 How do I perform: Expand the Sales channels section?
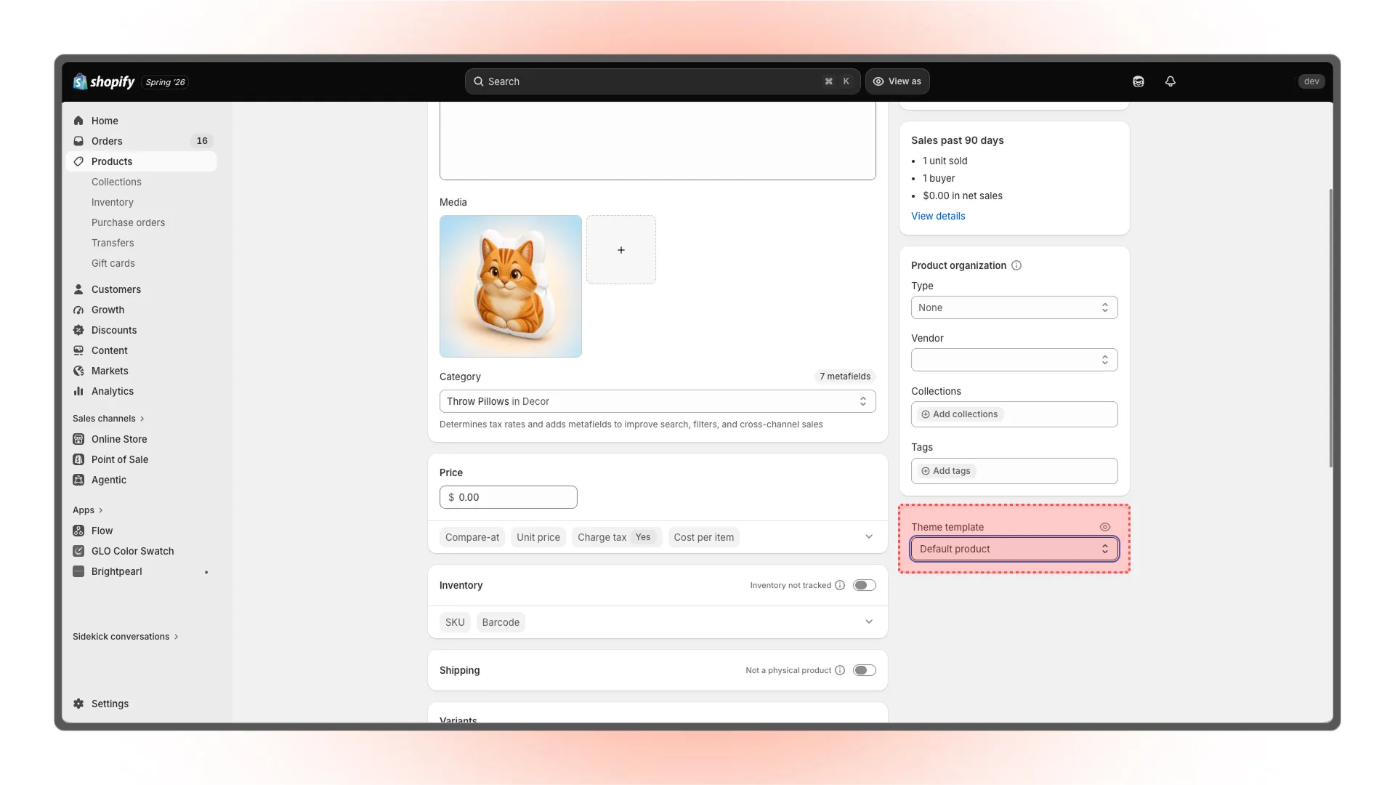[109, 419]
